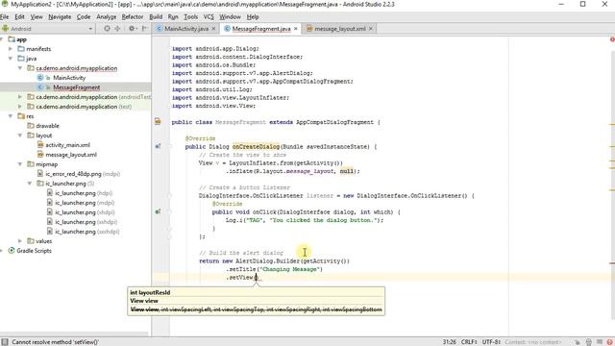The height and width of the screenshot is (346, 615).
Task: Click the CRLF line separator selector
Action: (469, 342)
